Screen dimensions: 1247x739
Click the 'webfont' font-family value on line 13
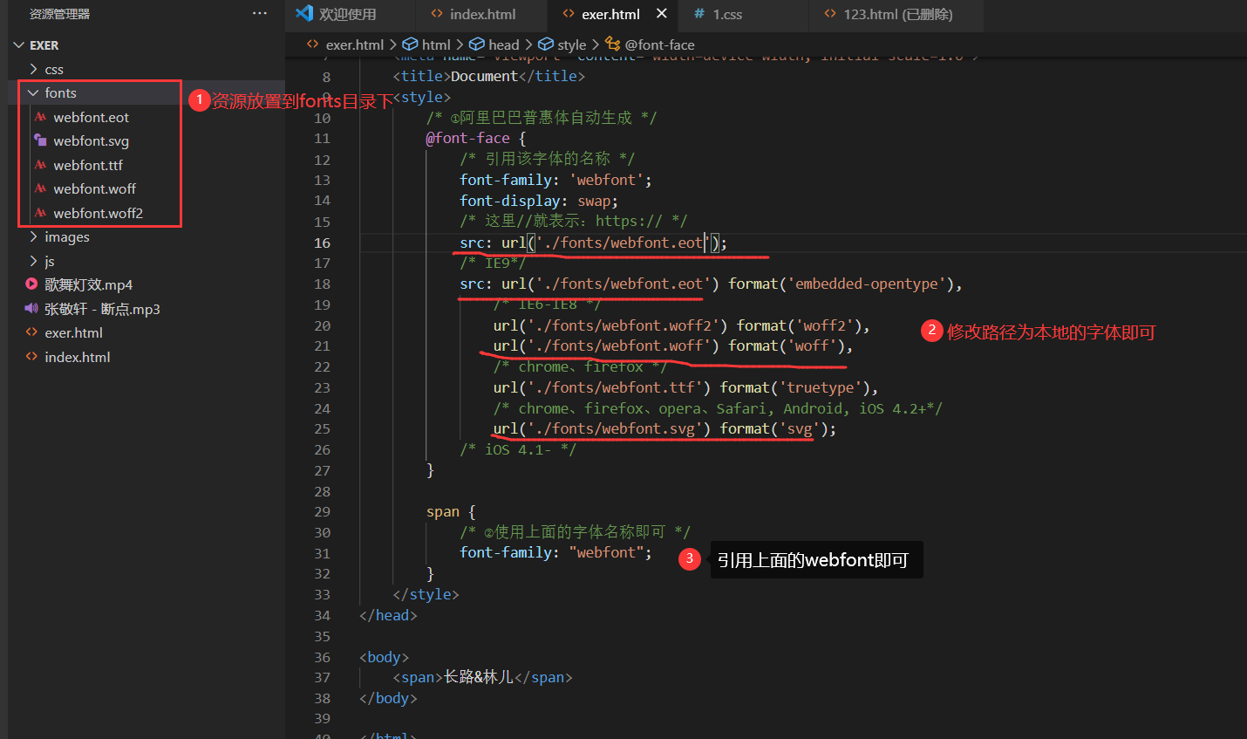tap(606, 180)
